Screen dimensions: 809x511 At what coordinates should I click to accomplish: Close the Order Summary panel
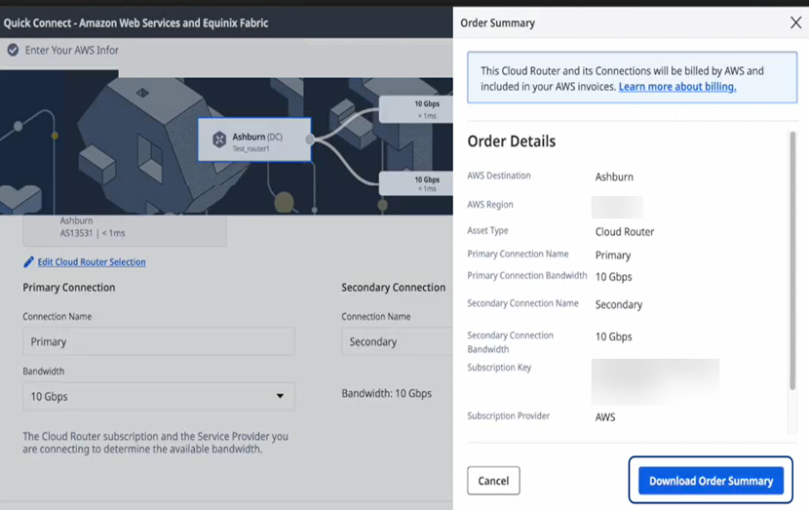click(x=795, y=22)
